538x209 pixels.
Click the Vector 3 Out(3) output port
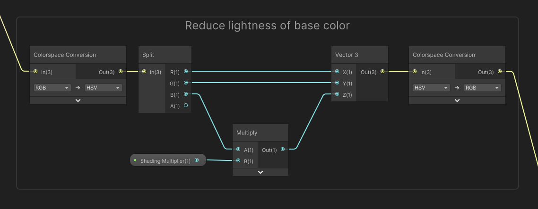coord(382,72)
